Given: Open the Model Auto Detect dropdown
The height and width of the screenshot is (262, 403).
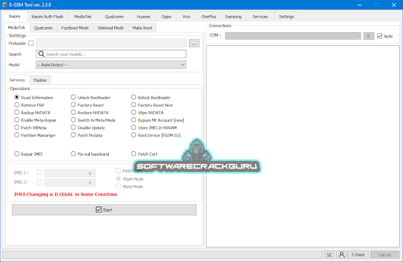Looking at the screenshot, I should (111, 65).
